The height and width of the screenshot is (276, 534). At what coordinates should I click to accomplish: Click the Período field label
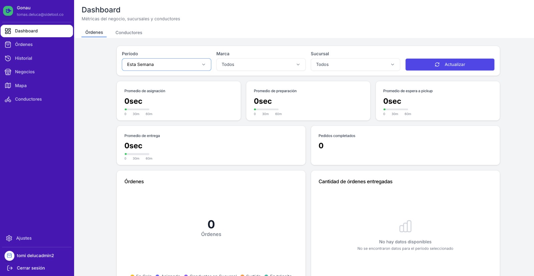[130, 54]
